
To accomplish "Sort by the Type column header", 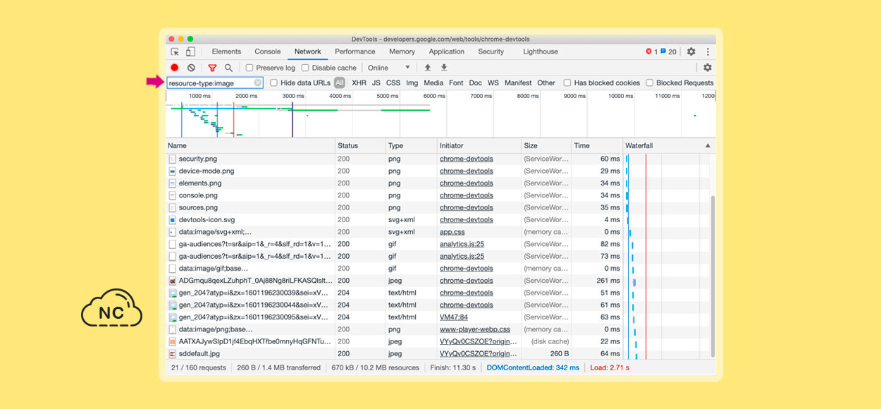I will [x=412, y=146].
